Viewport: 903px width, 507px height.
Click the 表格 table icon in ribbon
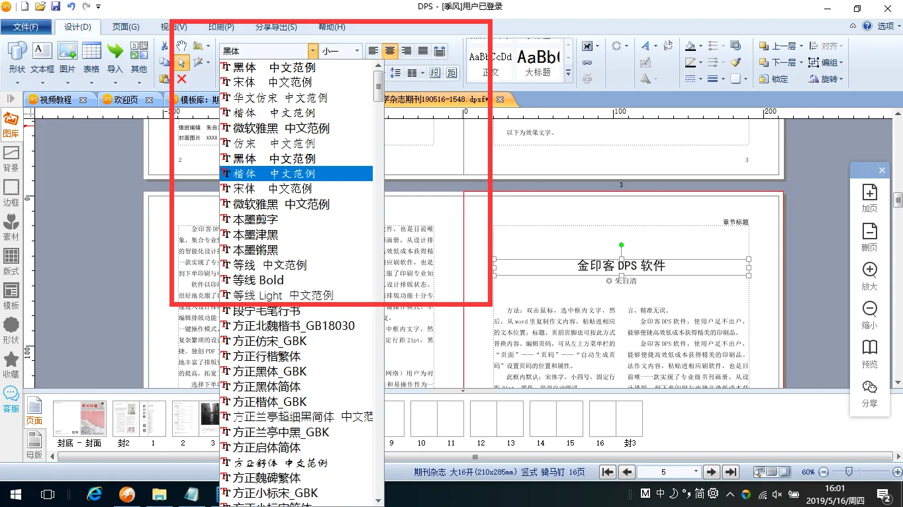[91, 57]
